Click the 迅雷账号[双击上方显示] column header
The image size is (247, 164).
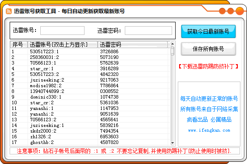click(x=62, y=44)
